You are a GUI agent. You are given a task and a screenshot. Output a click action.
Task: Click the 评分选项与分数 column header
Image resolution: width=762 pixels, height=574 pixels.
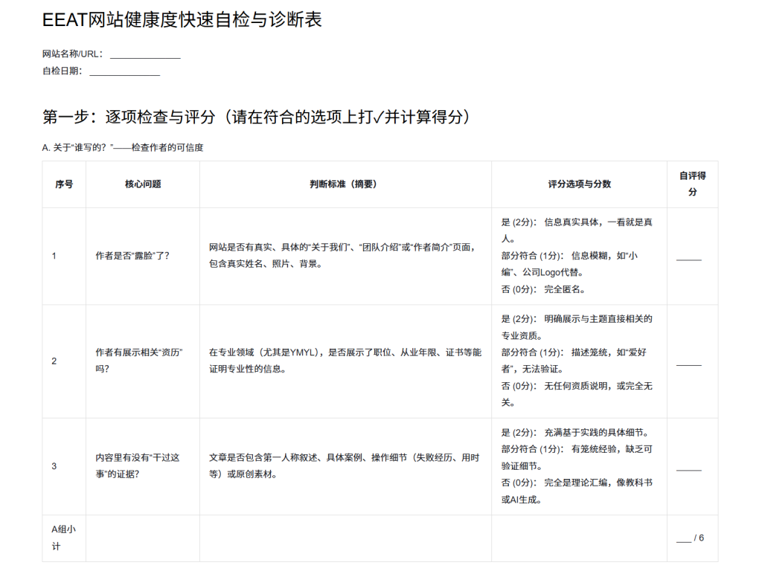[x=577, y=184]
